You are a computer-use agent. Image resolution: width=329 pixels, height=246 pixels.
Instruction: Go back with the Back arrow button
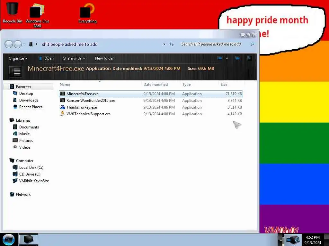pyautogui.click(x=9, y=44)
